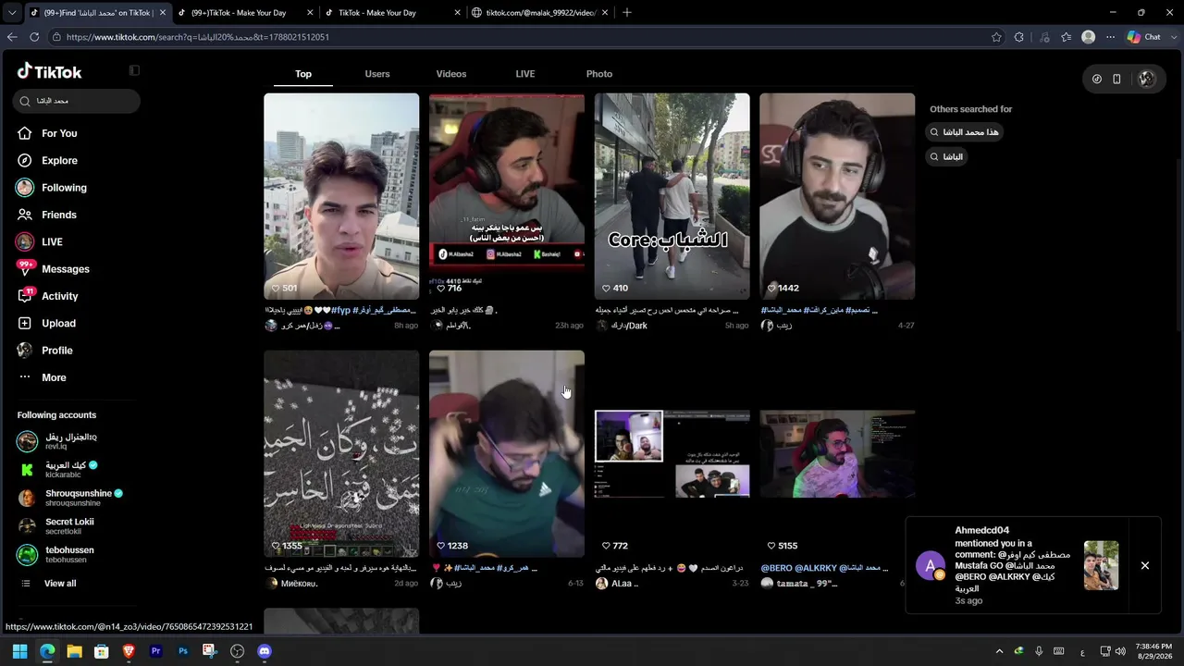
Task: Open the Copilot Chat button
Action: point(1144,37)
